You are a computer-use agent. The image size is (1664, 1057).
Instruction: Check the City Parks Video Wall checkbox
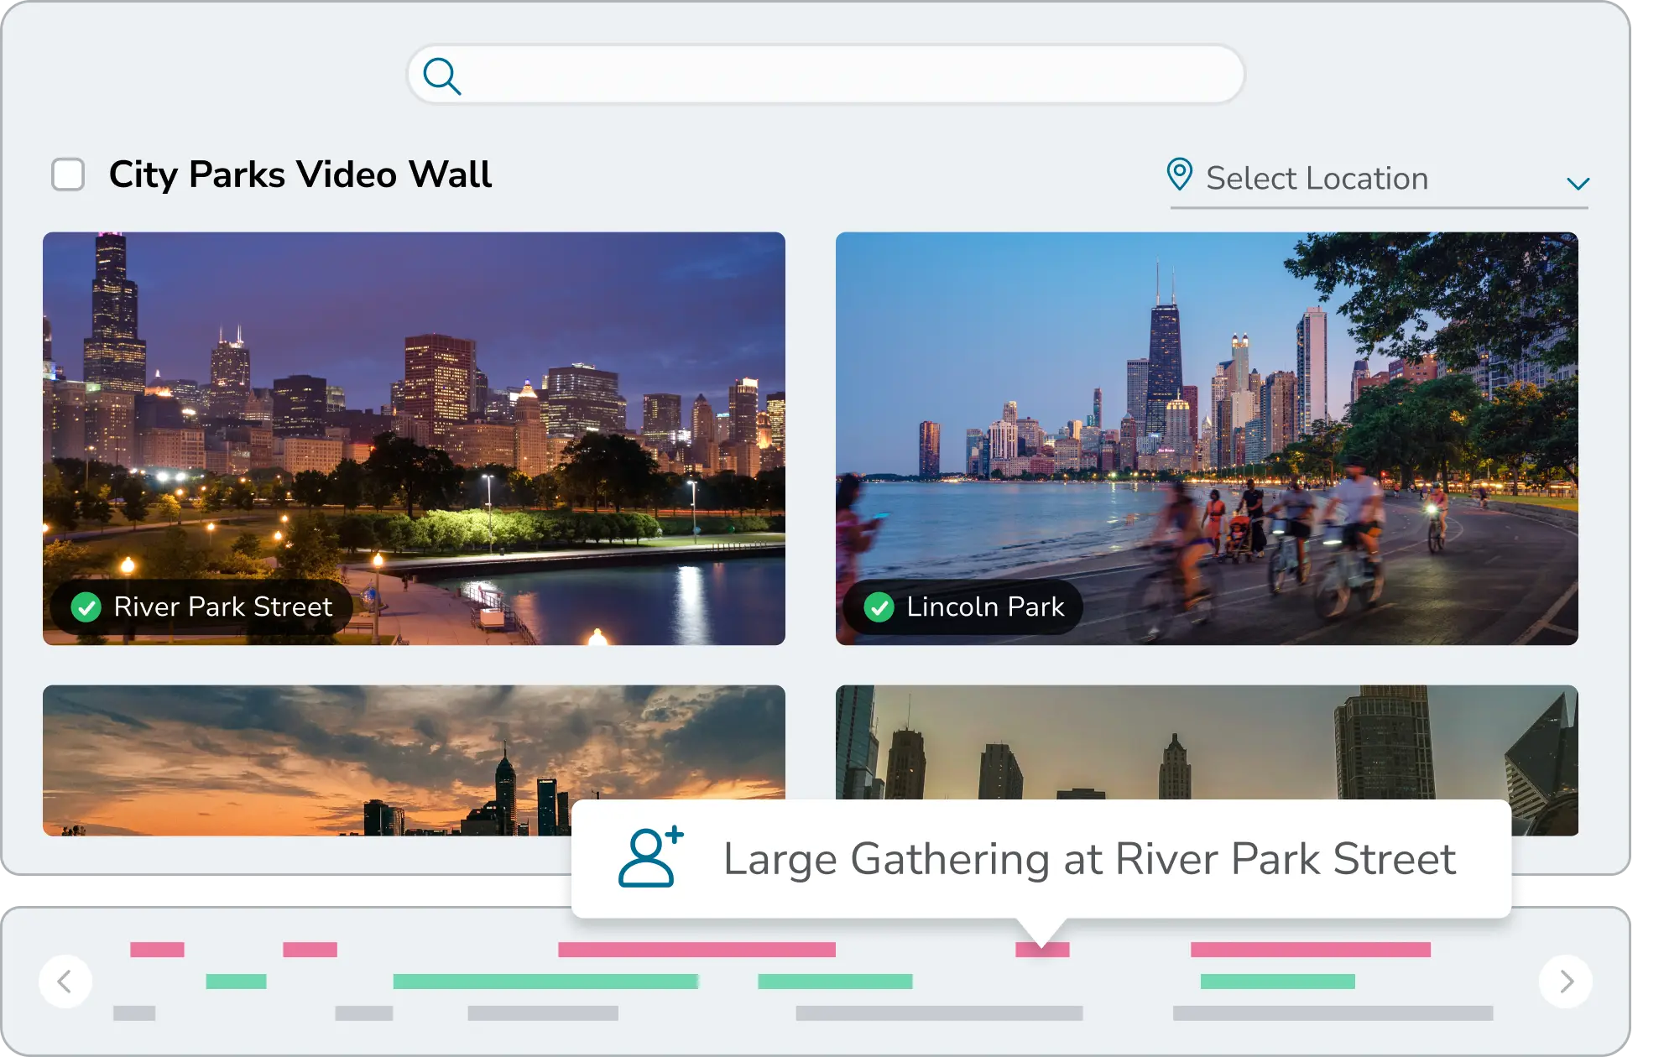[x=68, y=175]
